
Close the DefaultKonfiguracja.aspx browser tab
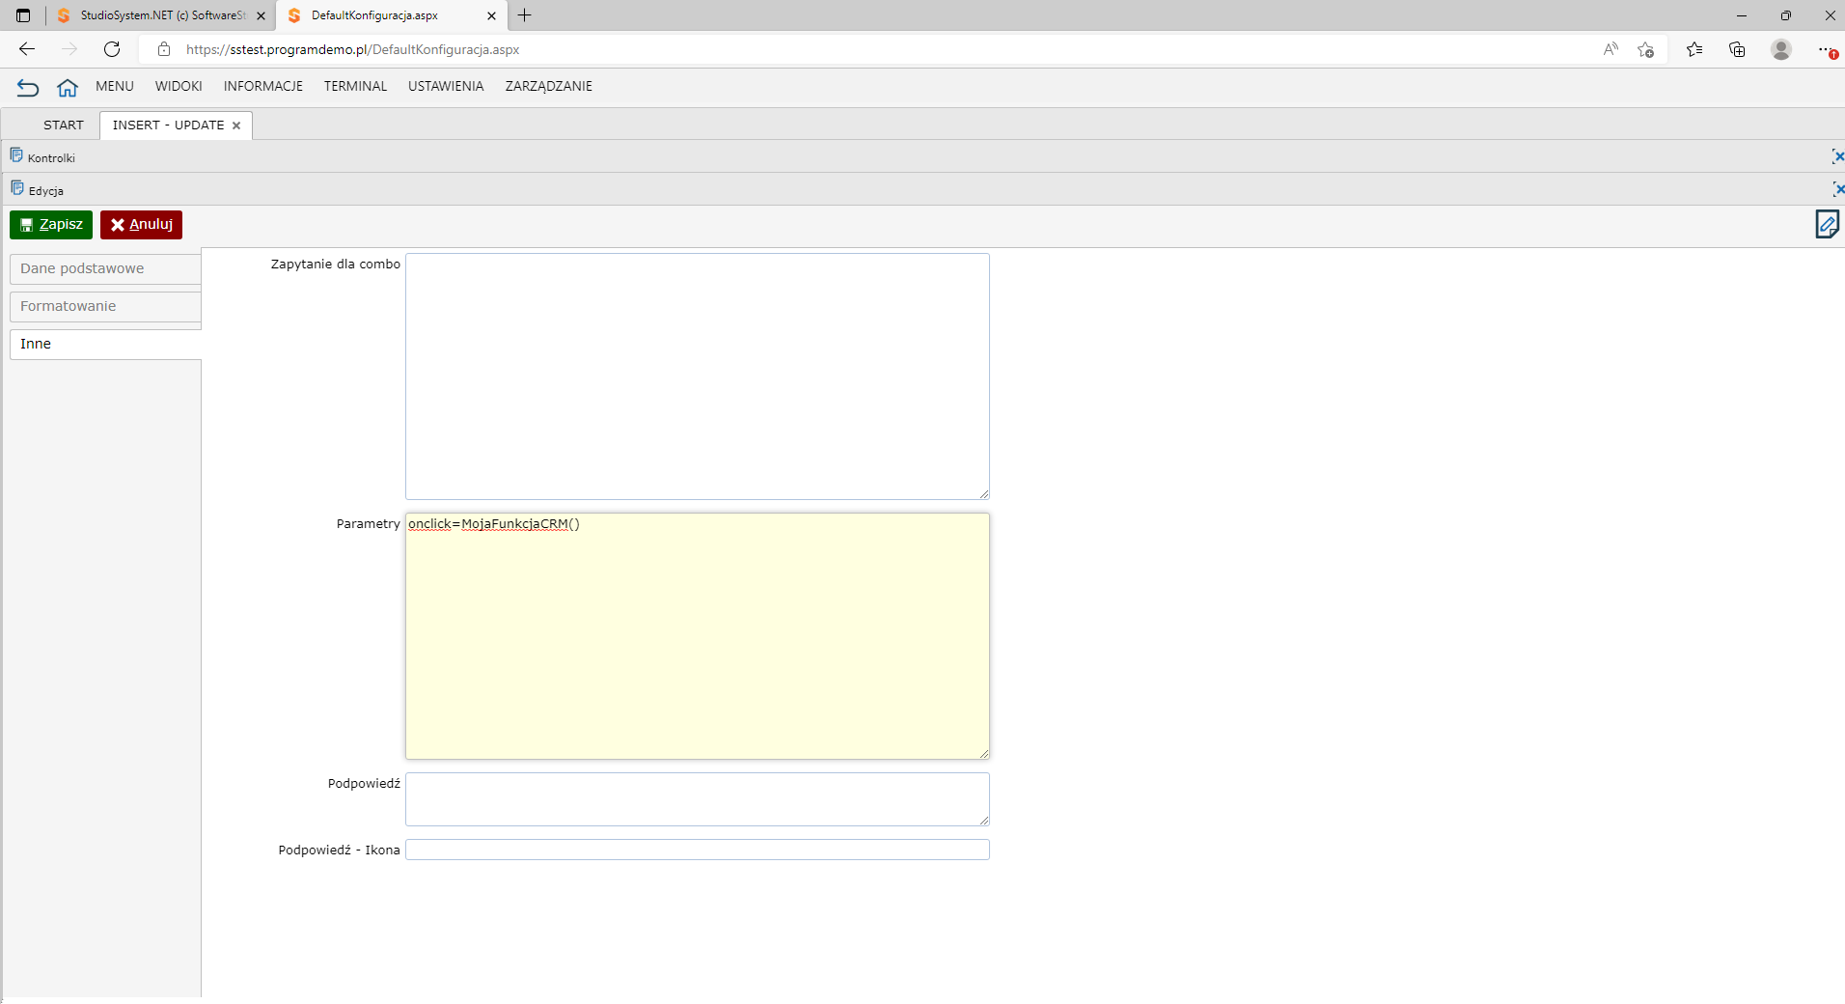(x=491, y=15)
